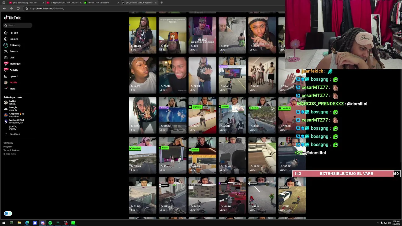
Task: Open the Windows Start menu
Action: click(4, 223)
